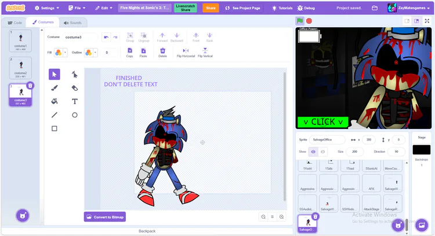Viewport: 435px width, 236px height.
Task: Select the Circle tool
Action: [x=75, y=115]
